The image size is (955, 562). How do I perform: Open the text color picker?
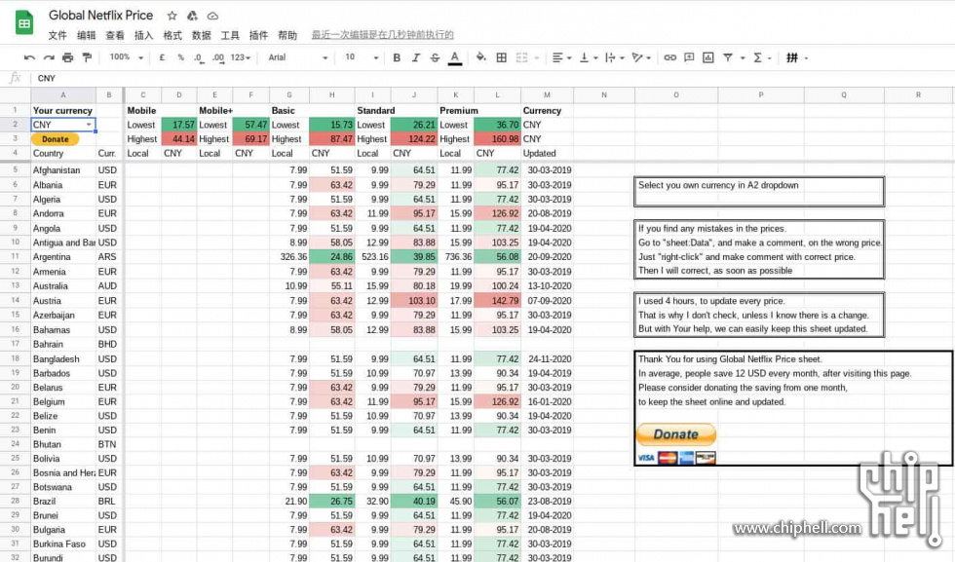454,57
